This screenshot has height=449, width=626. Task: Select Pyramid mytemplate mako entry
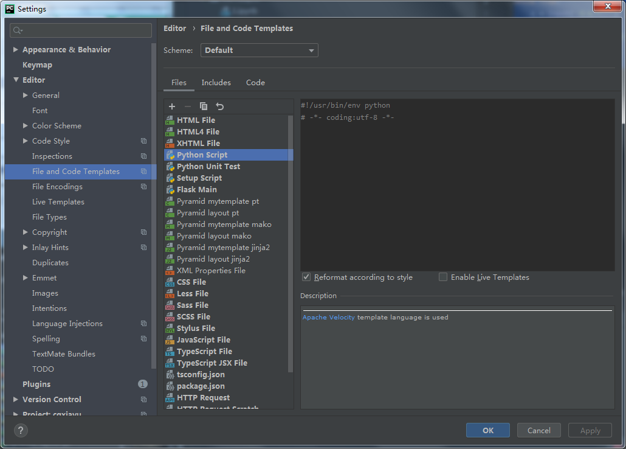pos(224,224)
